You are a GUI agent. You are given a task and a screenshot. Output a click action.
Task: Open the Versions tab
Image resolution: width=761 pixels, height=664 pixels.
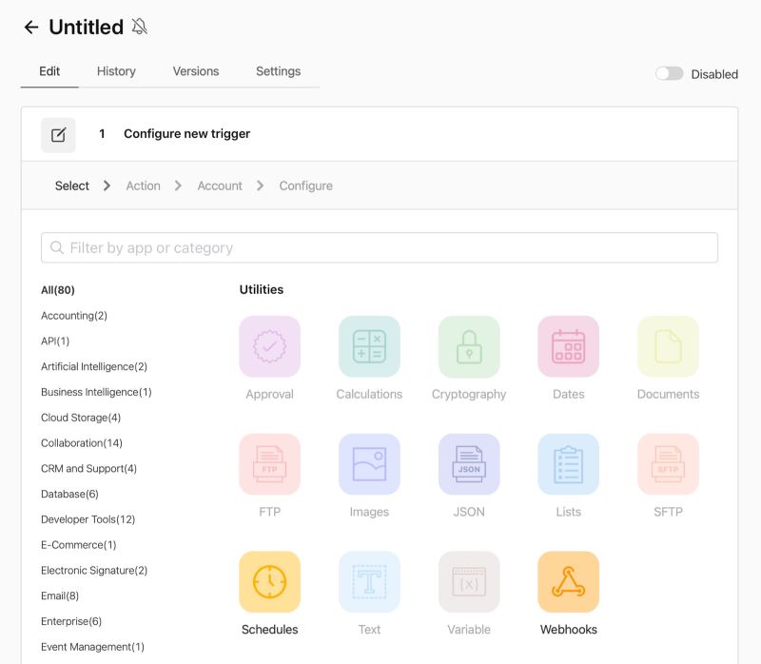pyautogui.click(x=196, y=71)
